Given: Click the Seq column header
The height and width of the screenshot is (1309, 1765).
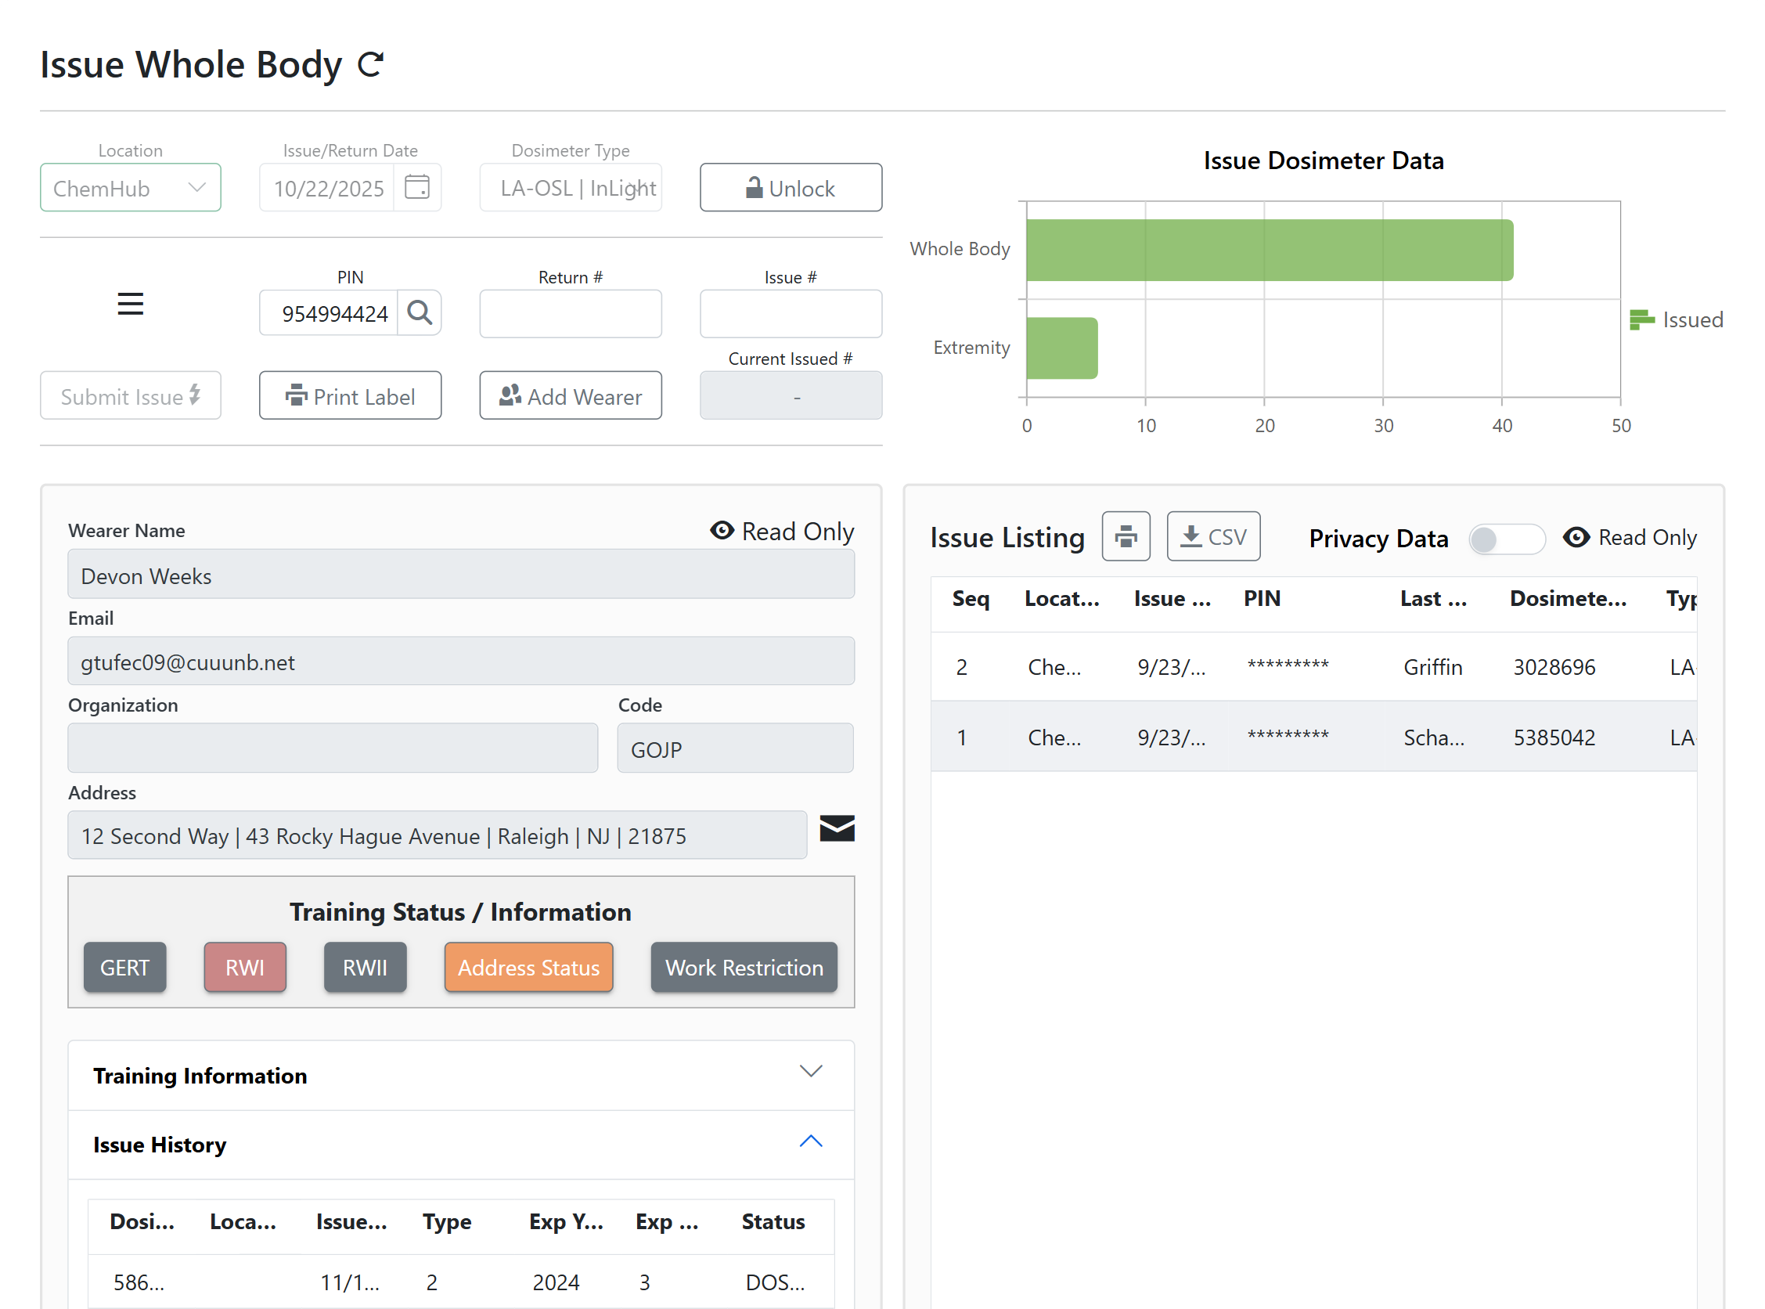Looking at the screenshot, I should [971, 599].
